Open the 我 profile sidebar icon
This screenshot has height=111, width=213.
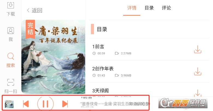coord(11,34)
